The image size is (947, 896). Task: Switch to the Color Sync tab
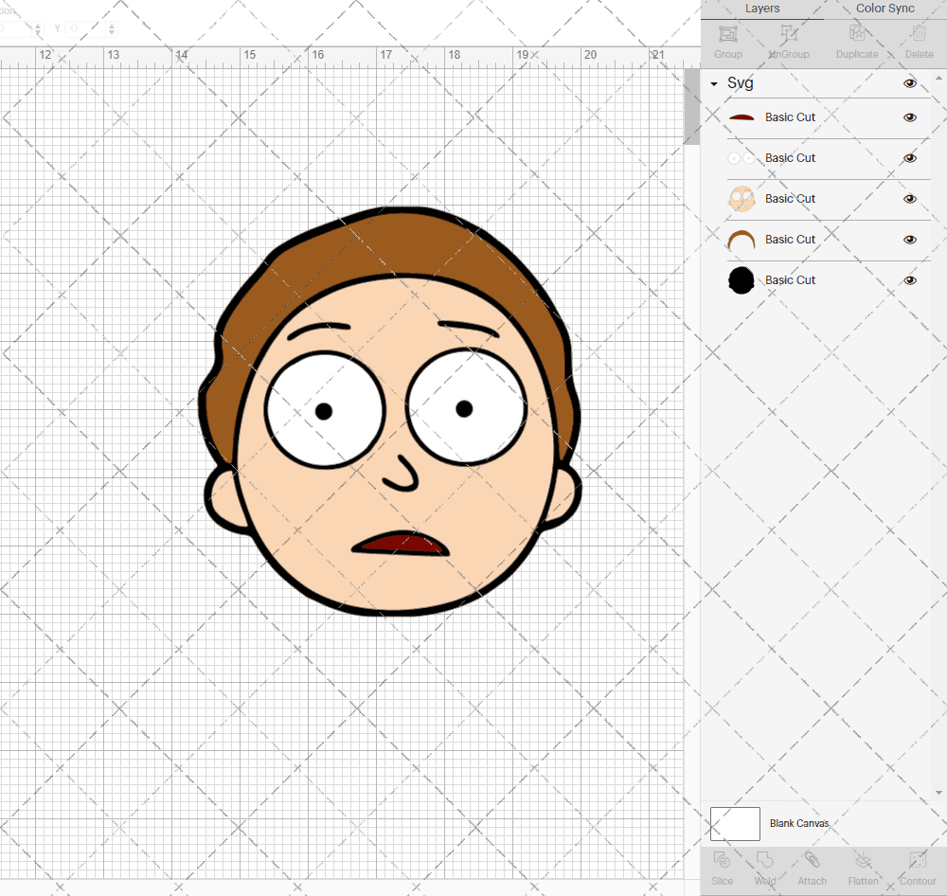pos(884,9)
